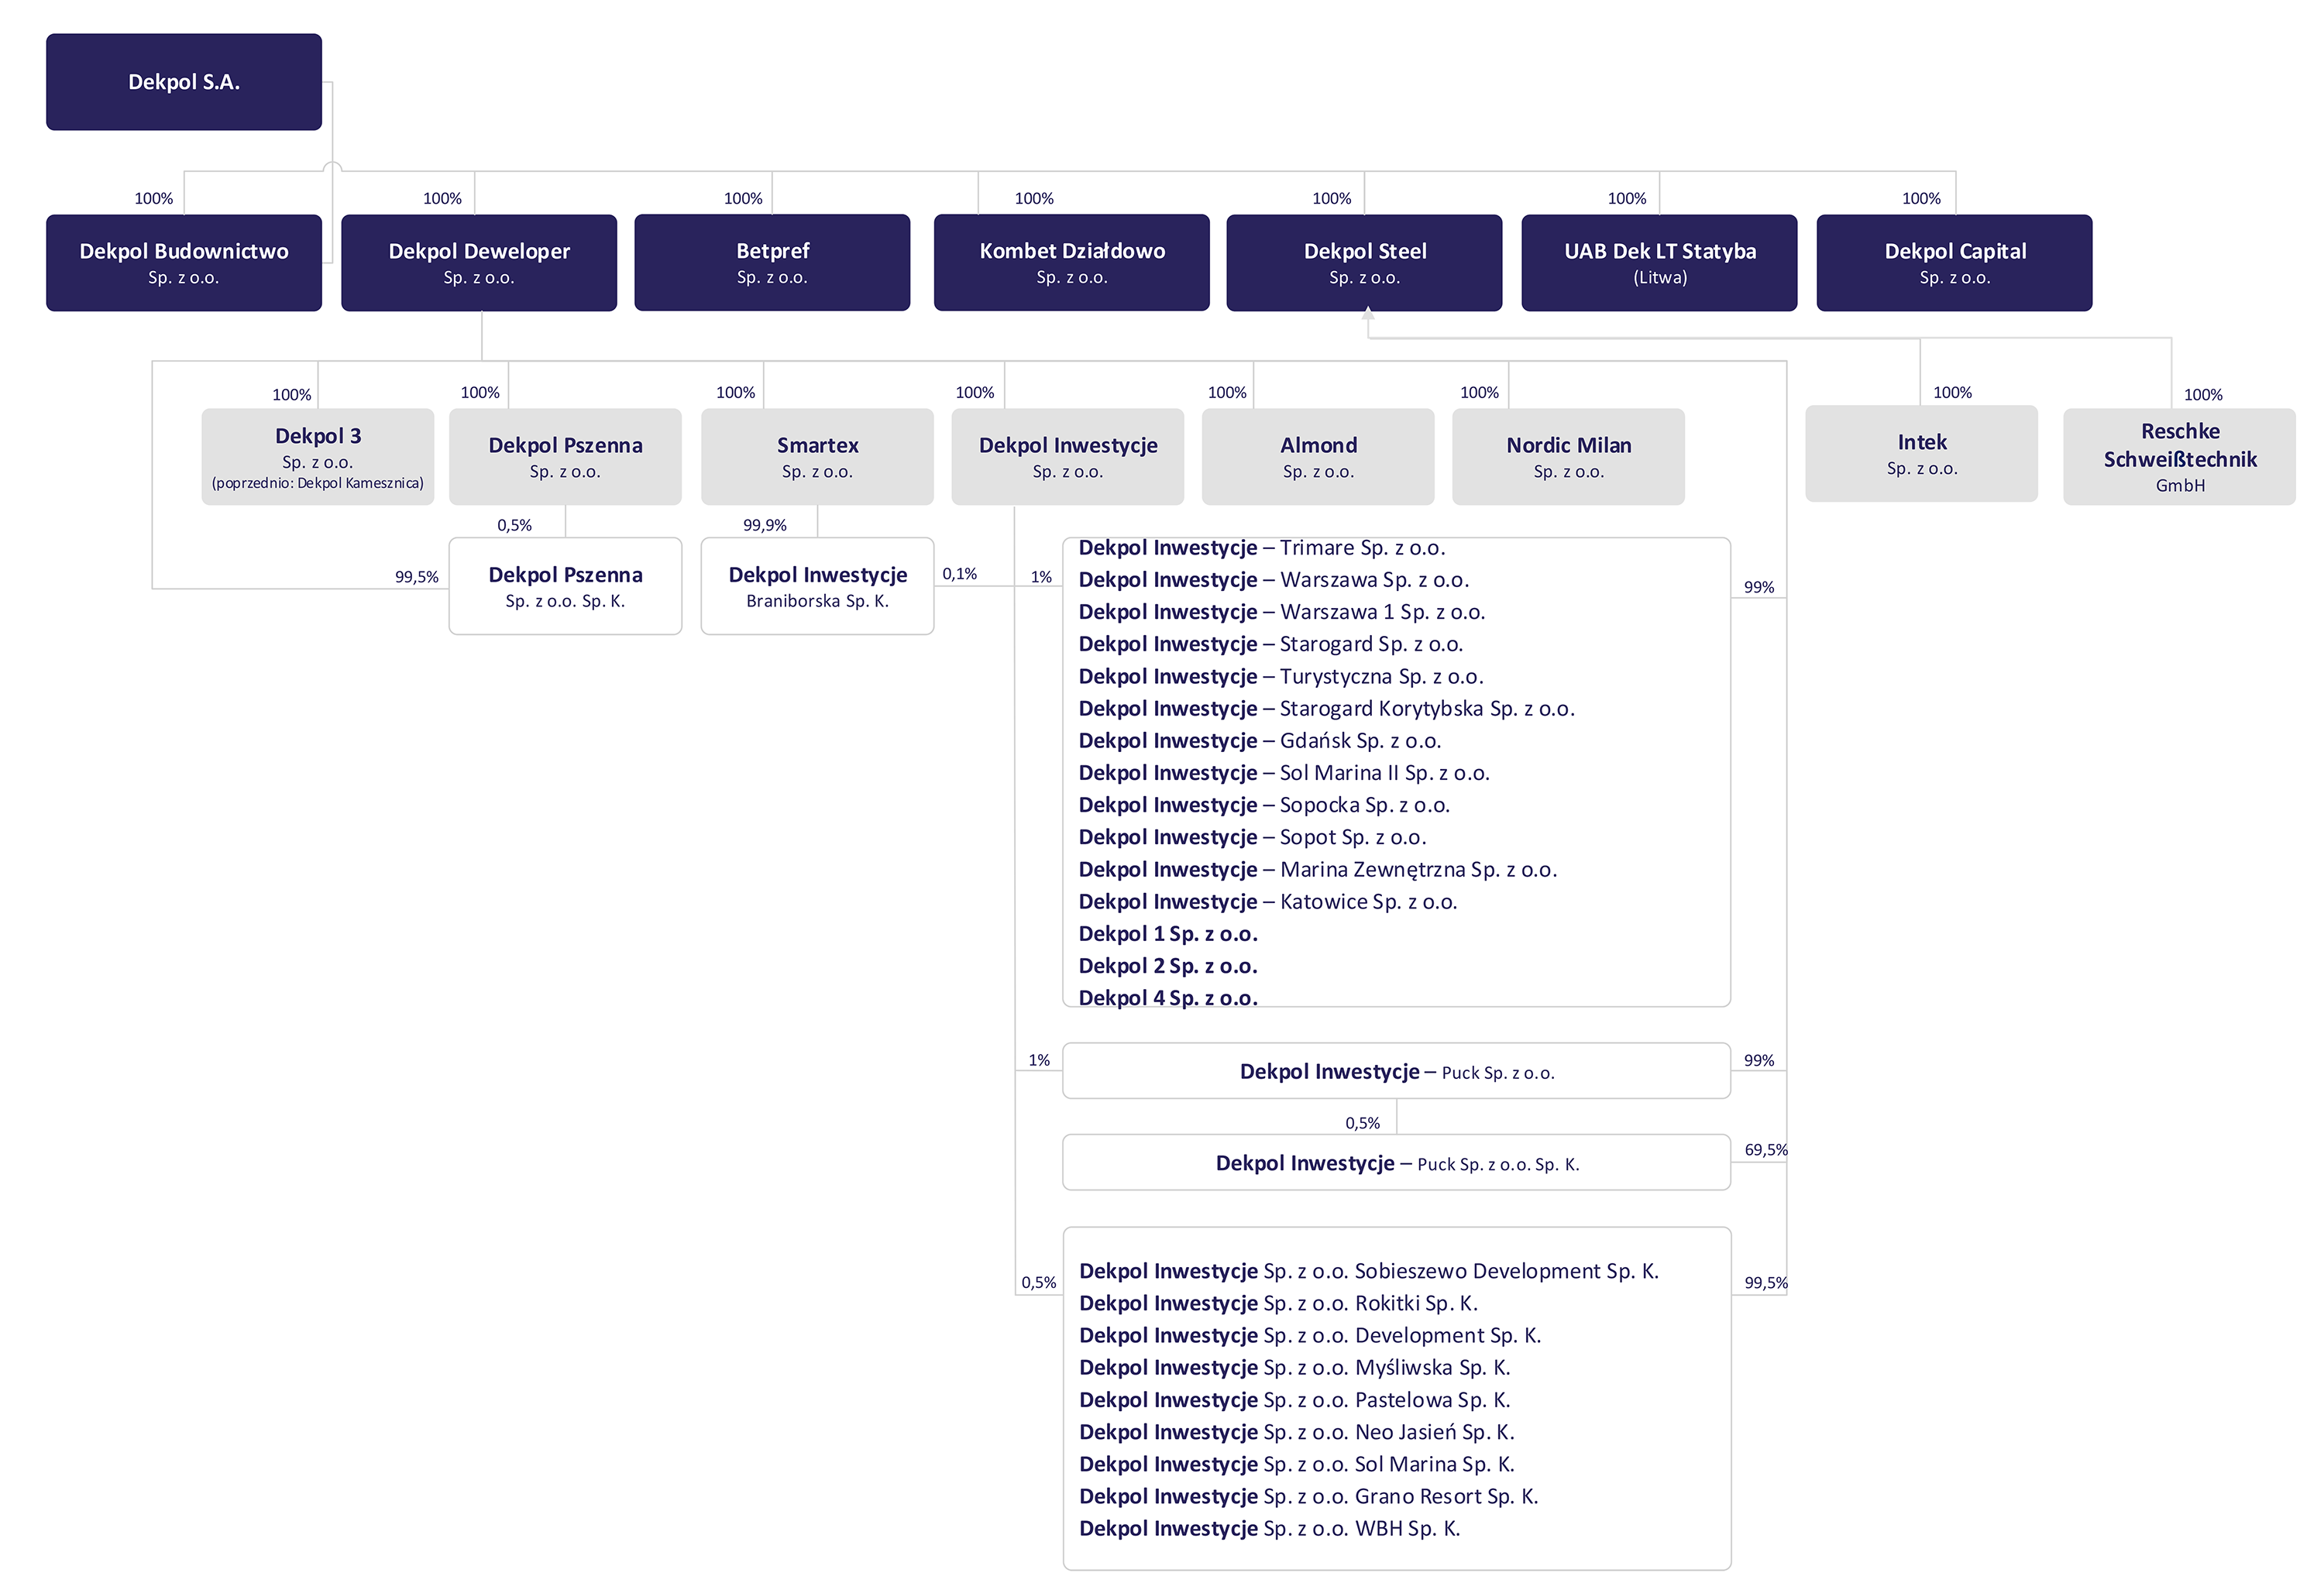Viewport: 2324px width, 1590px height.
Task: Click 0,5% label between the Puck boxes
Action: click(x=1362, y=1123)
